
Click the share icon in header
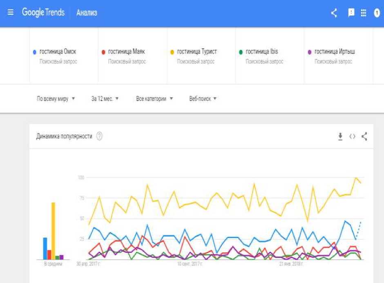334,13
